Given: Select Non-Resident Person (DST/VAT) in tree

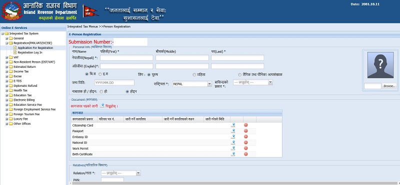Looking at the screenshot, I should 34,62.
